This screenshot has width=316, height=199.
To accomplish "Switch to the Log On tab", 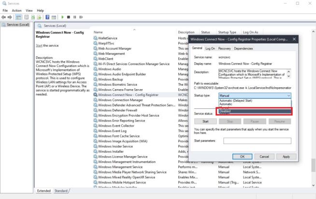I will tap(210, 49).
